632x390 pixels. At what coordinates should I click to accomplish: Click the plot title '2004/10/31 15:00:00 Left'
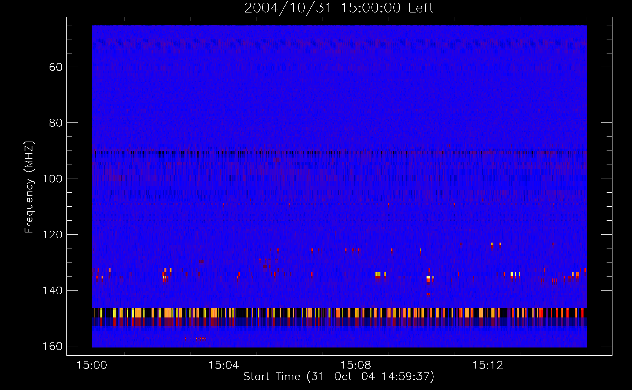pos(339,8)
